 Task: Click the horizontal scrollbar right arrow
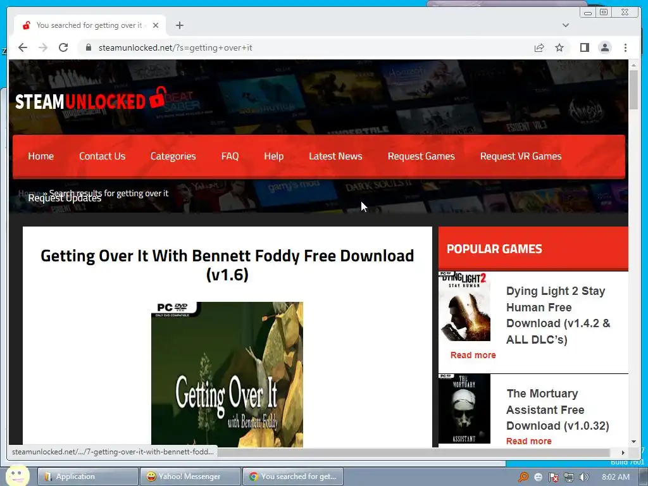(x=623, y=452)
